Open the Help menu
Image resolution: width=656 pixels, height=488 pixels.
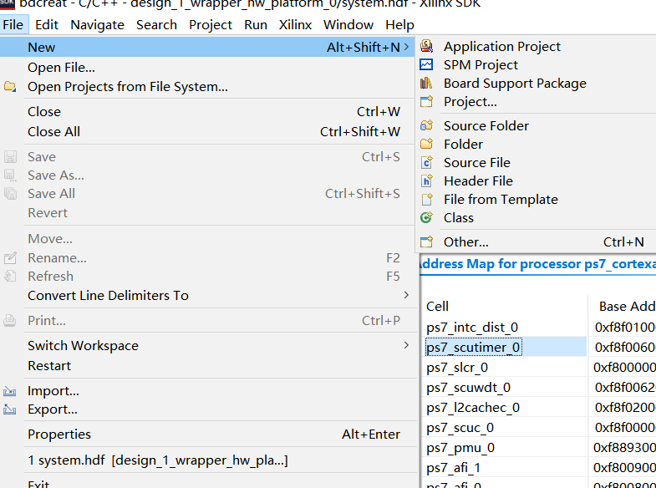[399, 25]
